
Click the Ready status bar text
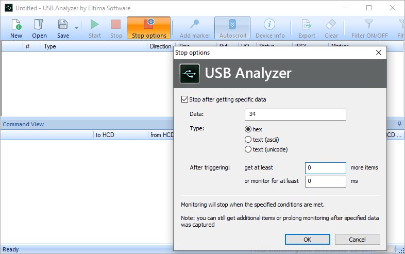pyautogui.click(x=11, y=249)
